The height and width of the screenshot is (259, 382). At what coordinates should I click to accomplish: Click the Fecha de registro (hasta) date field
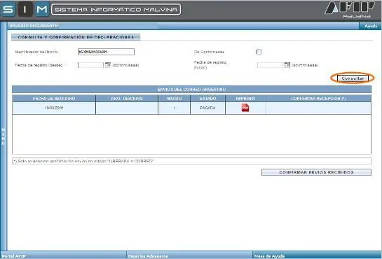[x=270, y=65]
